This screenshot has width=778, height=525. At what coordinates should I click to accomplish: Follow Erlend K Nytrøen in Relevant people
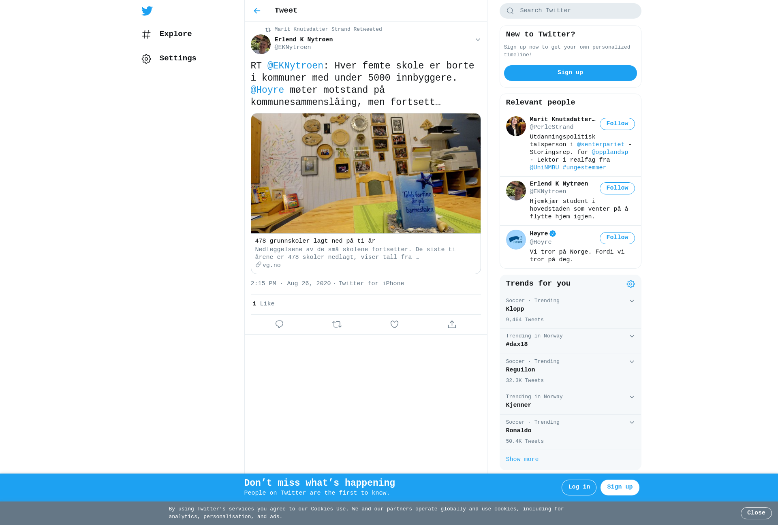[x=617, y=188]
